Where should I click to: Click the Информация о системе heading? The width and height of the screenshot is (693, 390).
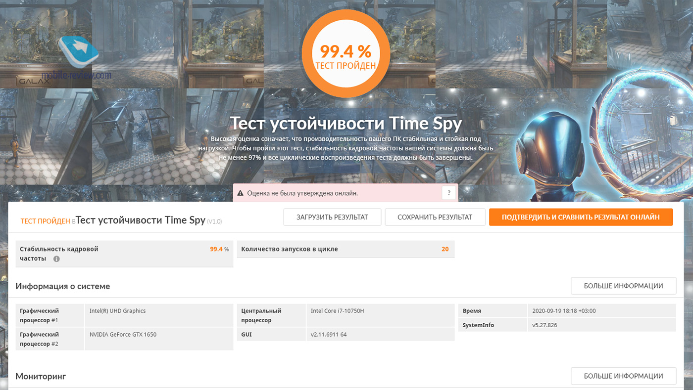point(63,286)
